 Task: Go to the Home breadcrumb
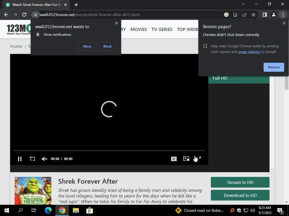(x=16, y=46)
